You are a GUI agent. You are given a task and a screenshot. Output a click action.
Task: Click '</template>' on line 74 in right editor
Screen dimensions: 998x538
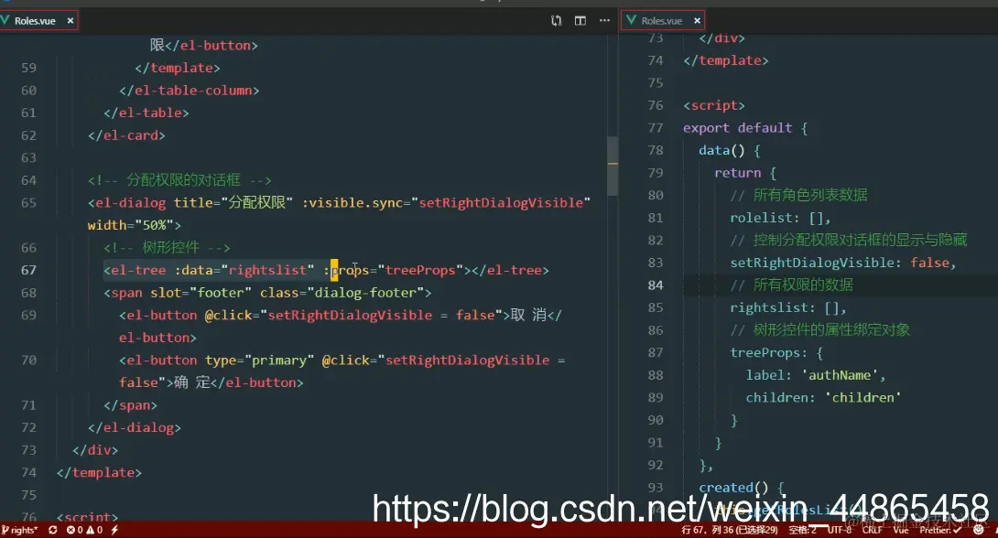click(725, 60)
